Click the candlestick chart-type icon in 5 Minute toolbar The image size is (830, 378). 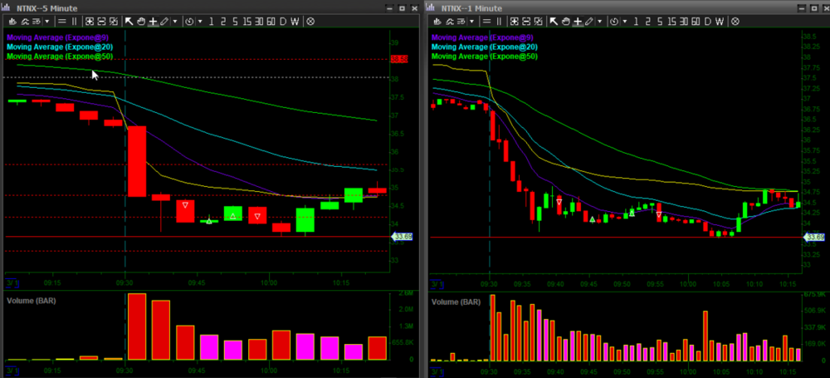click(x=12, y=21)
